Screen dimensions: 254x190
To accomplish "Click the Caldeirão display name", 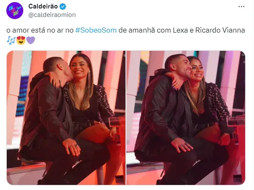I will (x=43, y=6).
